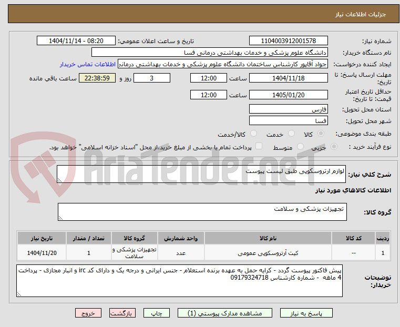Click the اطلاعات کالاهای مورد نیاز heading

[353, 190]
